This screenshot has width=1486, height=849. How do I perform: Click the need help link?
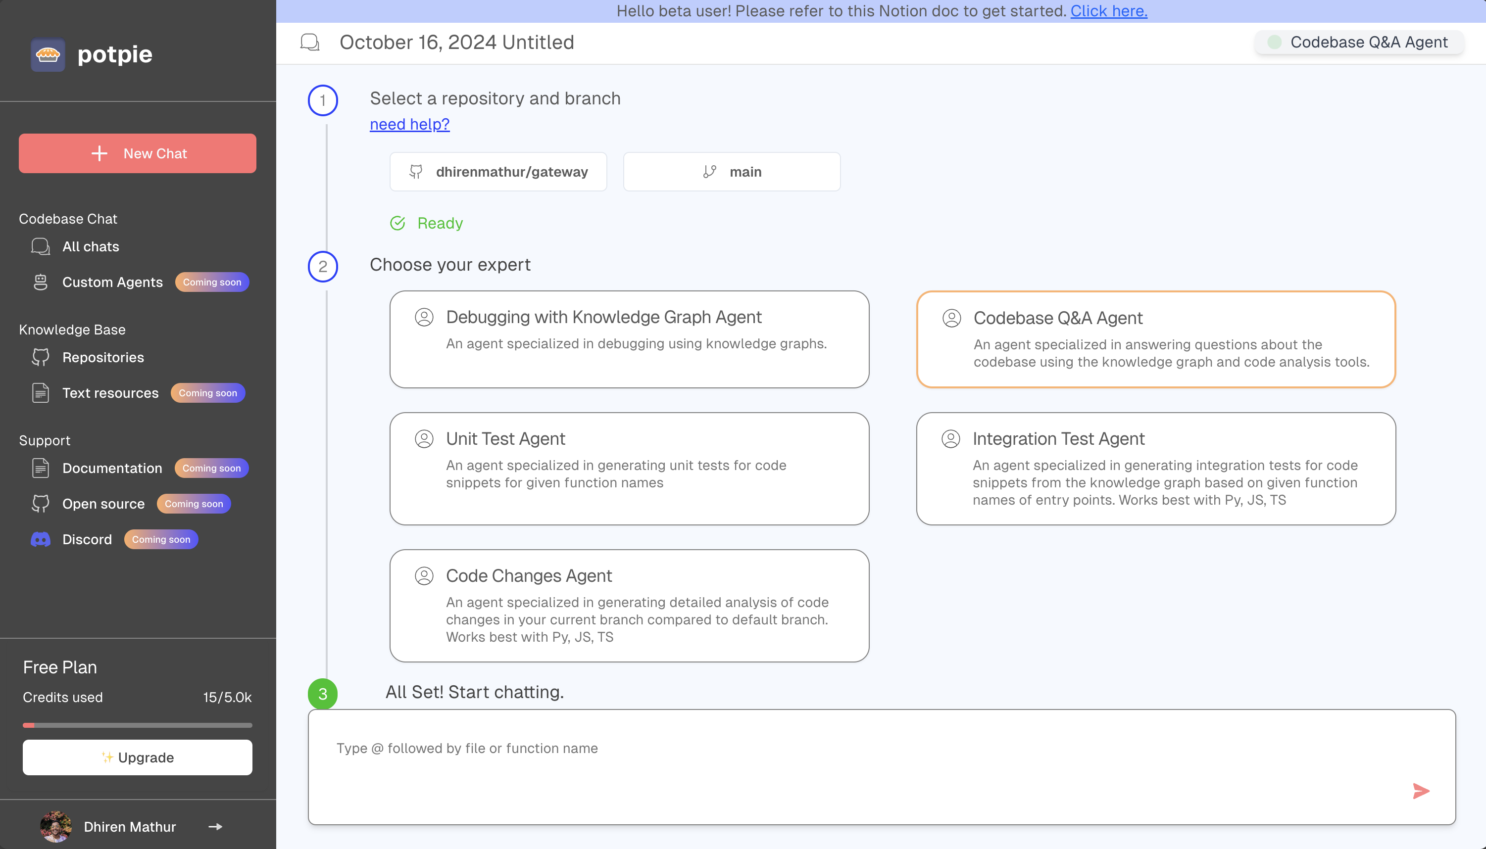click(409, 124)
